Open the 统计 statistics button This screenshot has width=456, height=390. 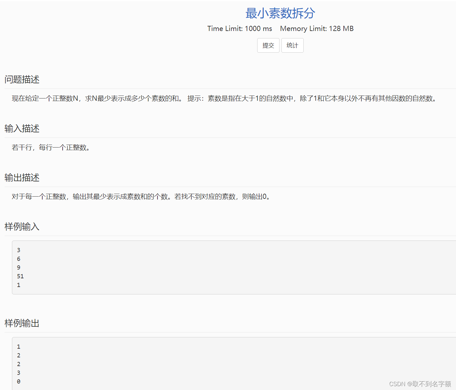(x=292, y=45)
